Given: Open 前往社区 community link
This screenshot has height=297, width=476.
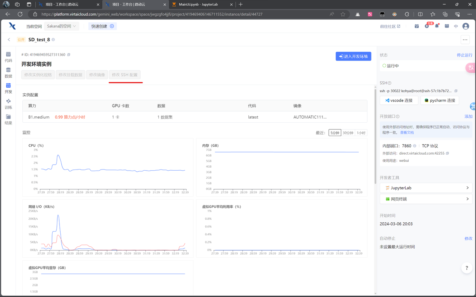Looking at the screenshot, I should pos(390,26).
